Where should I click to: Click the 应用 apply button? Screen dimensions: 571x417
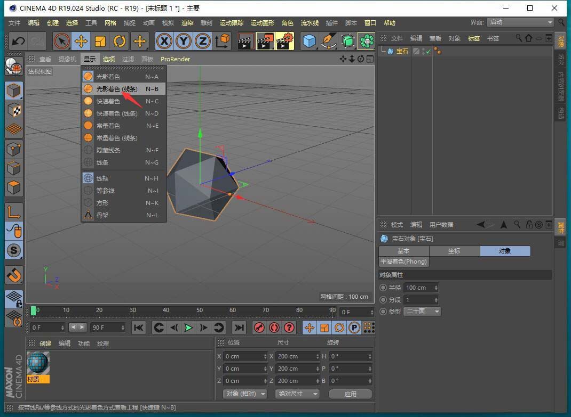(350, 394)
